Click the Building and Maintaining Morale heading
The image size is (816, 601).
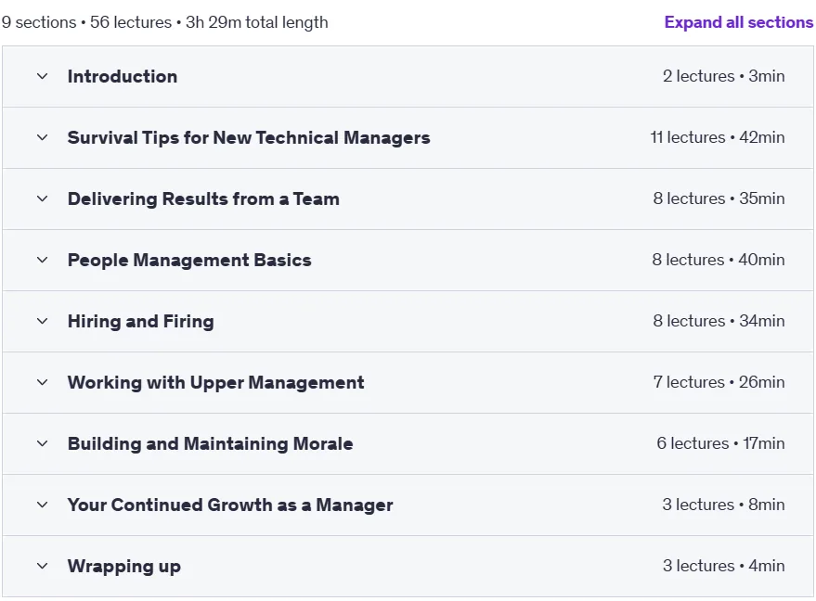[210, 443]
